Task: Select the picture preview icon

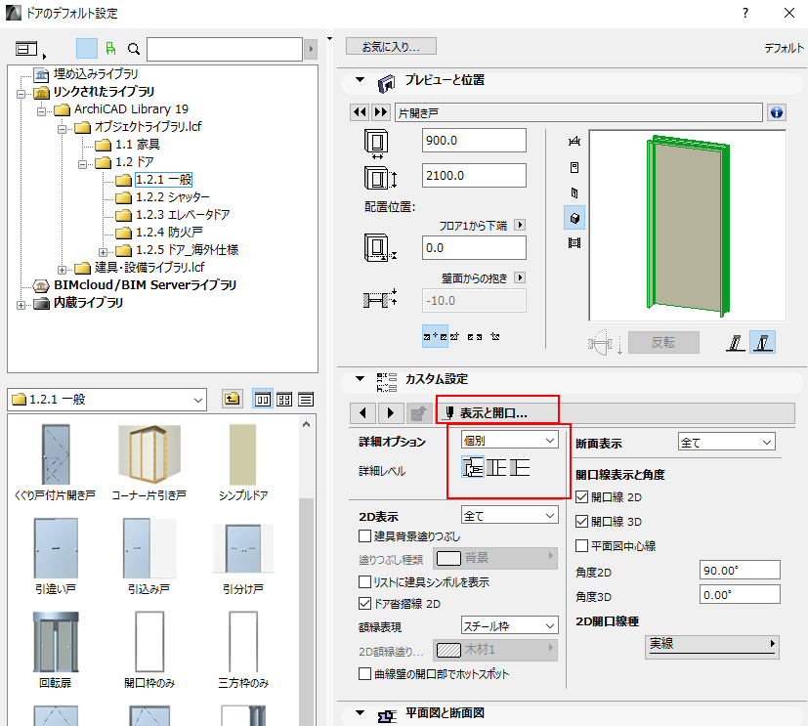Action: (574, 242)
